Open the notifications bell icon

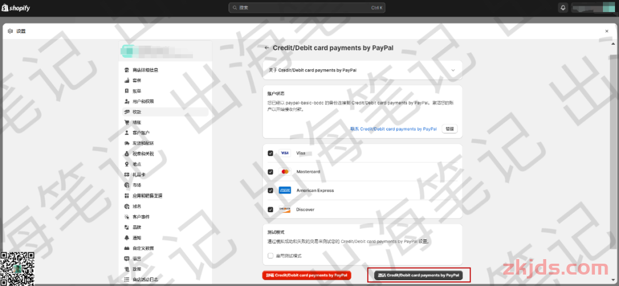coord(563,7)
